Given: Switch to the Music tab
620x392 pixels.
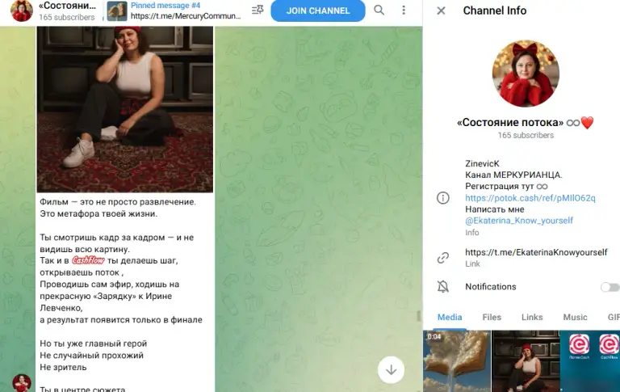Looking at the screenshot, I should click(x=575, y=317).
